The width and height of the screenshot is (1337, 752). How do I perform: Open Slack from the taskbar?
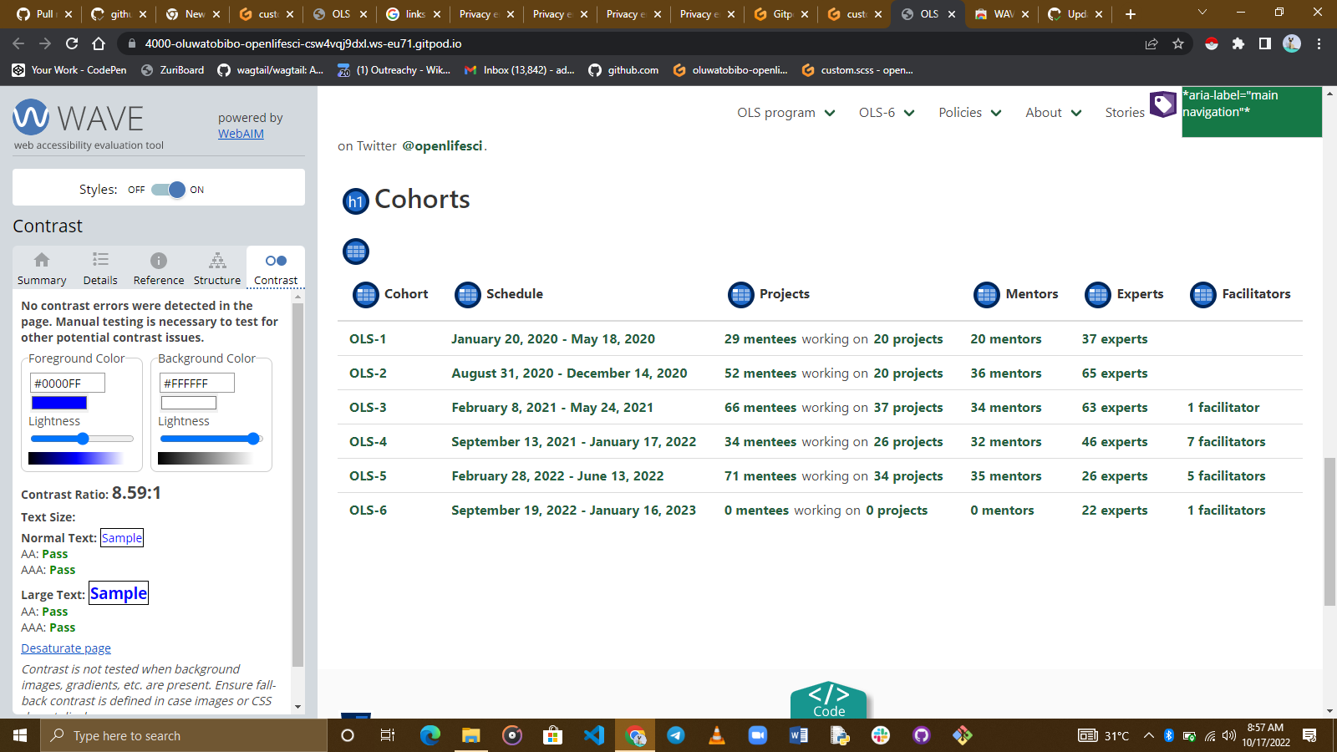click(x=881, y=735)
